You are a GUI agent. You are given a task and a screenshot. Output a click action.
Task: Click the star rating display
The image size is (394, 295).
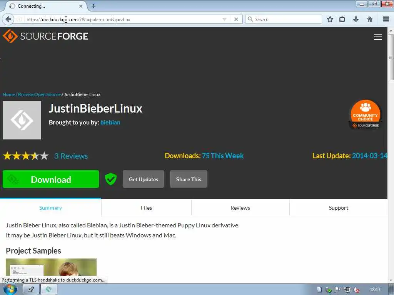(x=26, y=156)
